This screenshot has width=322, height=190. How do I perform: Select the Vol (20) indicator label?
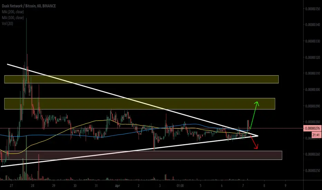(7, 23)
